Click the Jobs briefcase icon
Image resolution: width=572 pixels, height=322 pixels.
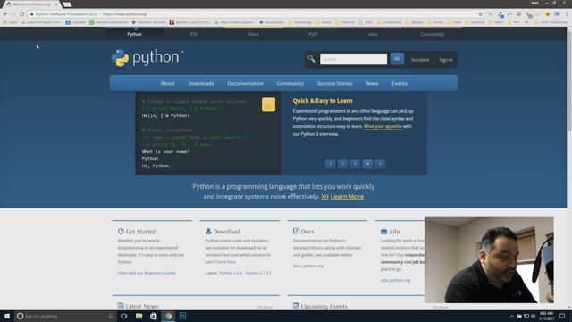click(x=383, y=232)
